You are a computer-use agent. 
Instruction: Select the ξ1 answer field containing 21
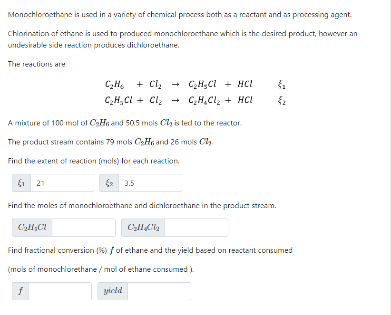click(62, 182)
